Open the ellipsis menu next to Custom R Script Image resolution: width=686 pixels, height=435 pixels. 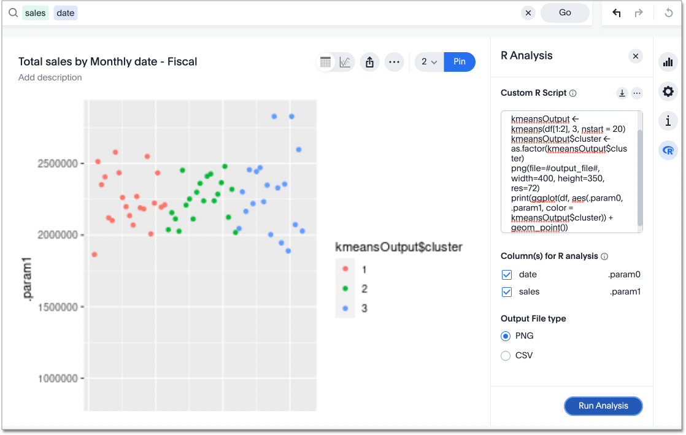point(637,93)
